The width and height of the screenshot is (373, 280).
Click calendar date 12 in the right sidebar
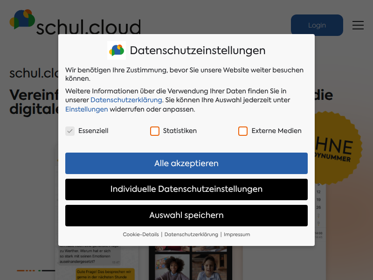pos(318,191)
